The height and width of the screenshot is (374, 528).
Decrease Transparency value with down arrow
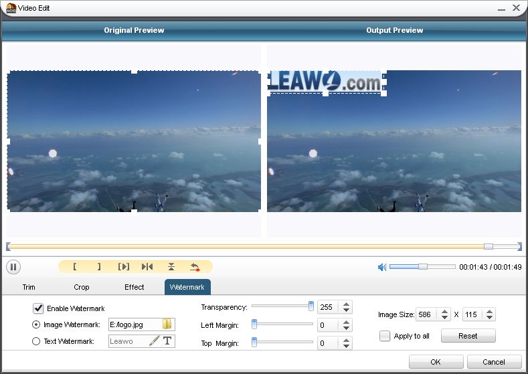click(346, 310)
